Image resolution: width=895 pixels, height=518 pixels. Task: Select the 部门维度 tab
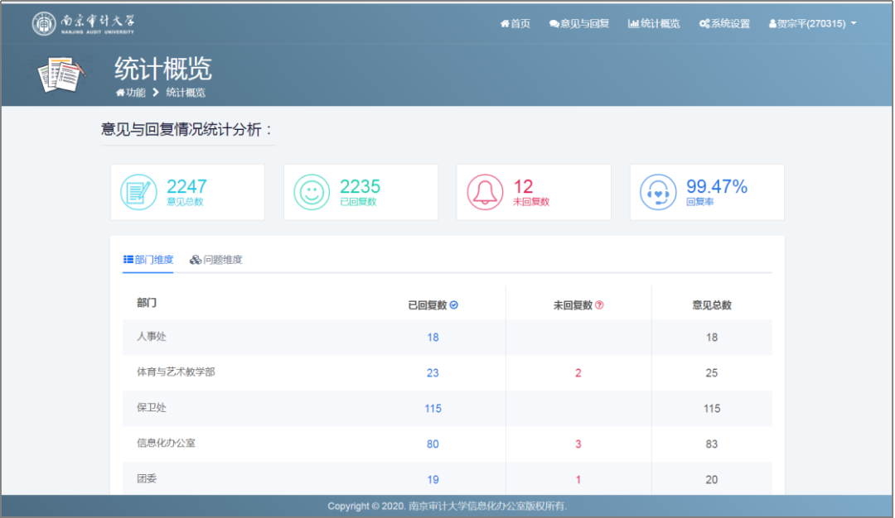(148, 260)
